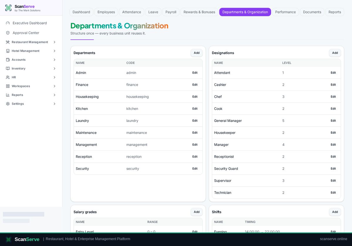The width and height of the screenshot is (352, 246).
Task: Click the Hotel Management building icon
Action: [x=8, y=51]
